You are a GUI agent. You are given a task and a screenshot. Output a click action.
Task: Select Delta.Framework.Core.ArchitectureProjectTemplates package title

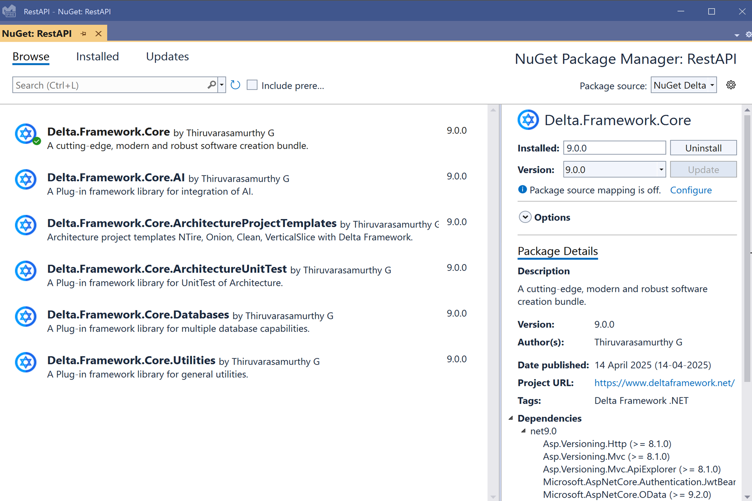coord(192,223)
